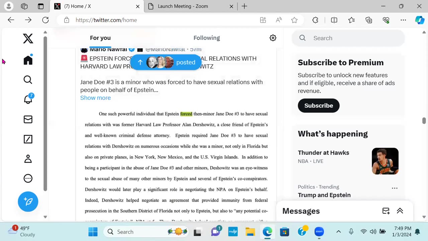Screen dimensions: 428x241
Task: Open Microsoft Store from taskbar
Action: (284, 232)
